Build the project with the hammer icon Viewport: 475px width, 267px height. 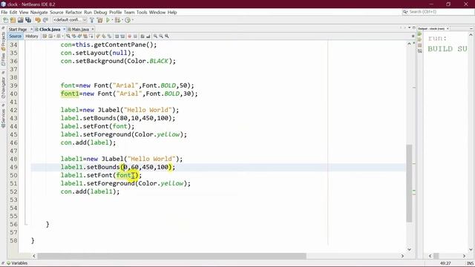tap(92, 20)
